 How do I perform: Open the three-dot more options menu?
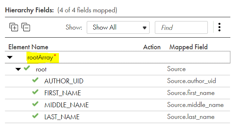tap(219, 27)
